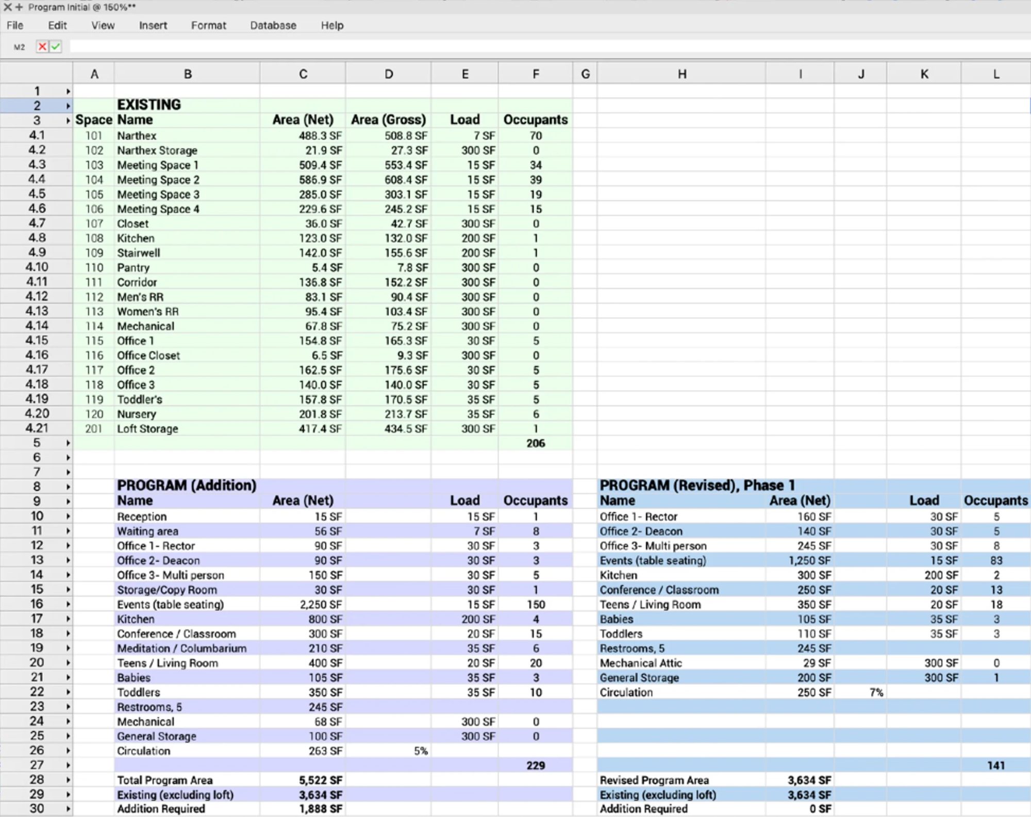
Task: Expand row 2 disclosure triangle
Action: pos(68,106)
